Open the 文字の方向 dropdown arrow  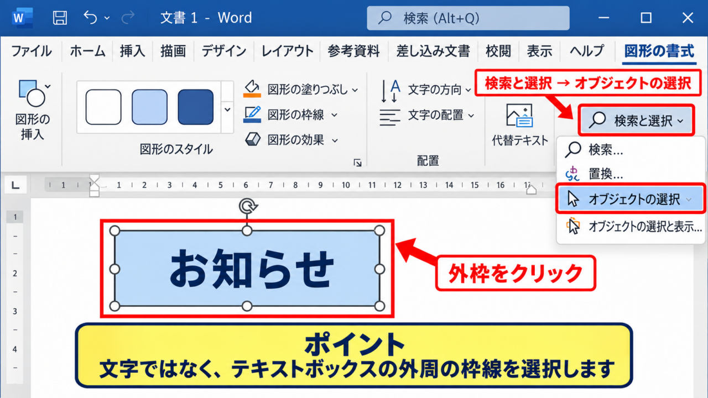pyautogui.click(x=468, y=90)
